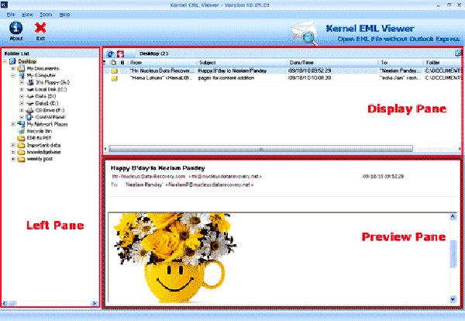This screenshot has height=321, width=465.
Task: Click folder list scroll-right arrow
Action: pyautogui.click(x=95, y=303)
